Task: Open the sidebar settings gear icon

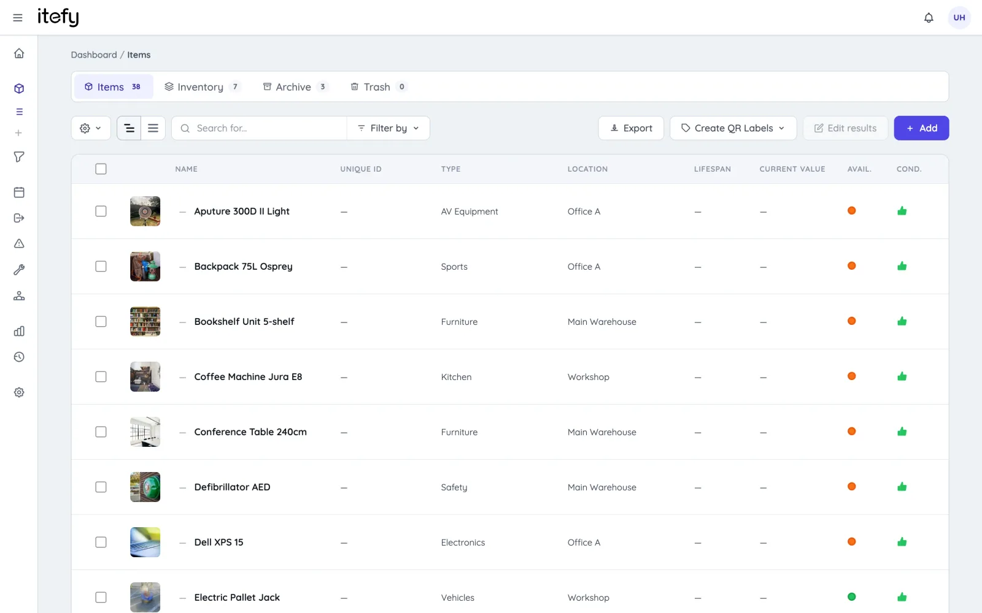Action: pyautogui.click(x=19, y=392)
